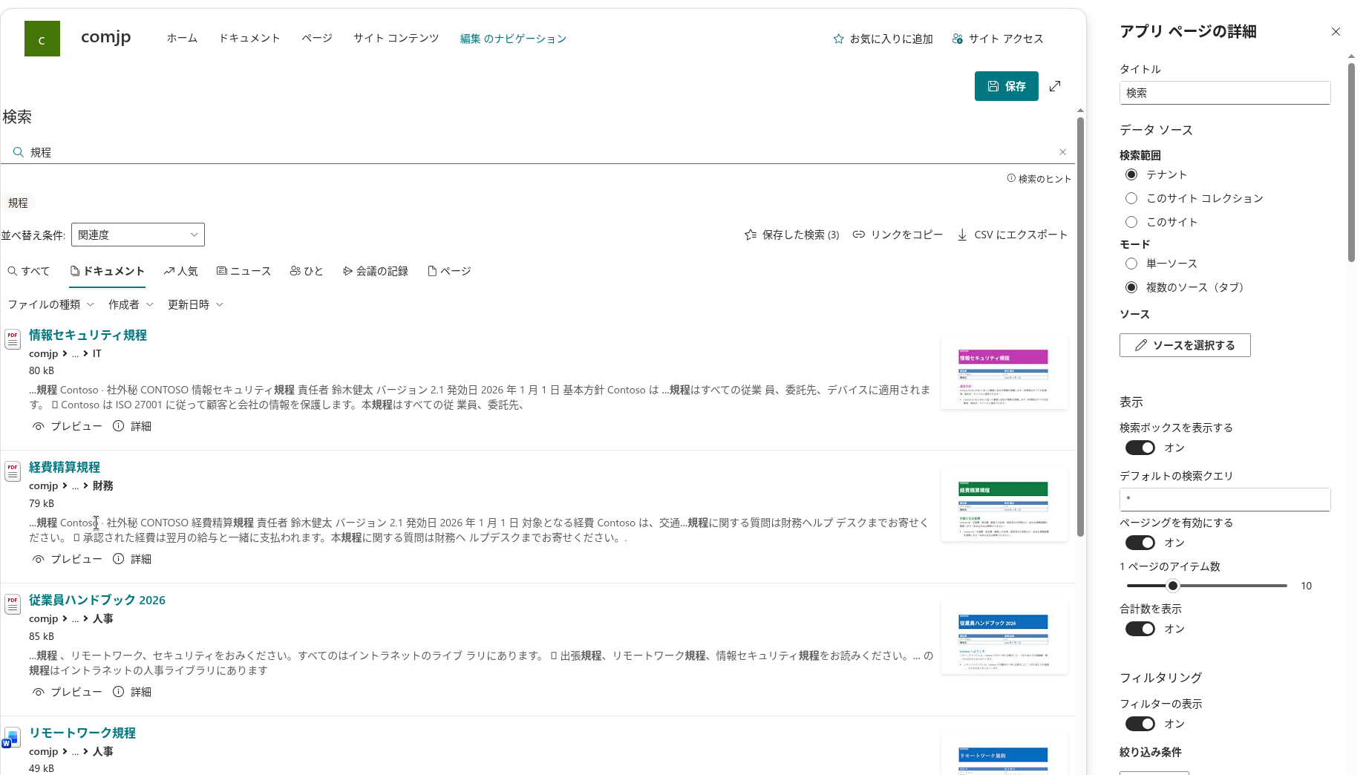Switch to the 人気 tab
1366x775 pixels.
click(180, 271)
